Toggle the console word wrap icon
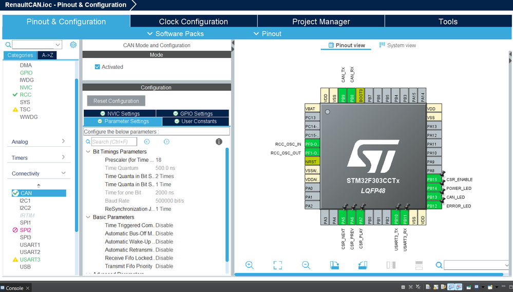The image size is (513, 292). pyautogui.click(x=443, y=287)
